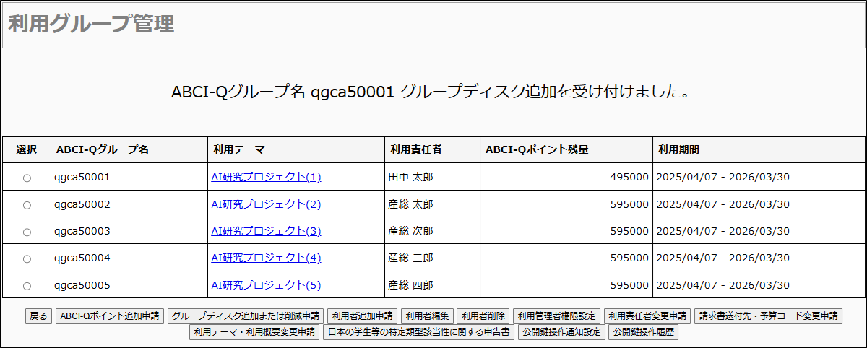Pick the radio button for qgca50004

tap(27, 258)
